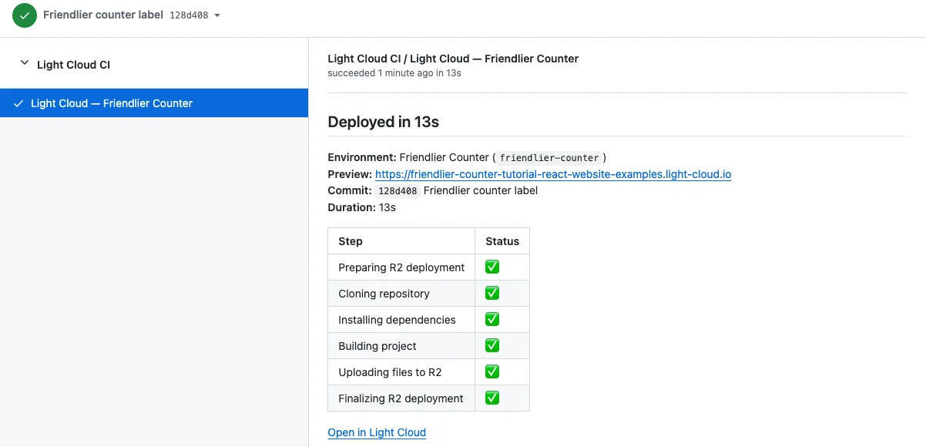Click the Finalizing R2 deployment status checkmark
Screen dimensions: 926x447
pos(492,398)
